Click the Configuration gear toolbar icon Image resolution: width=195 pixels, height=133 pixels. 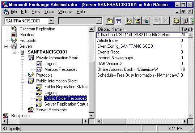(x=177, y=21)
